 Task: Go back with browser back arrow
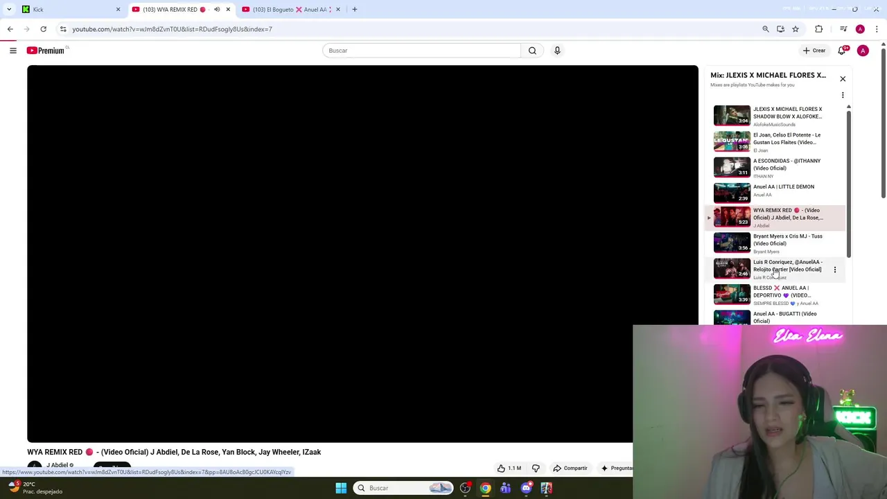coord(10,29)
